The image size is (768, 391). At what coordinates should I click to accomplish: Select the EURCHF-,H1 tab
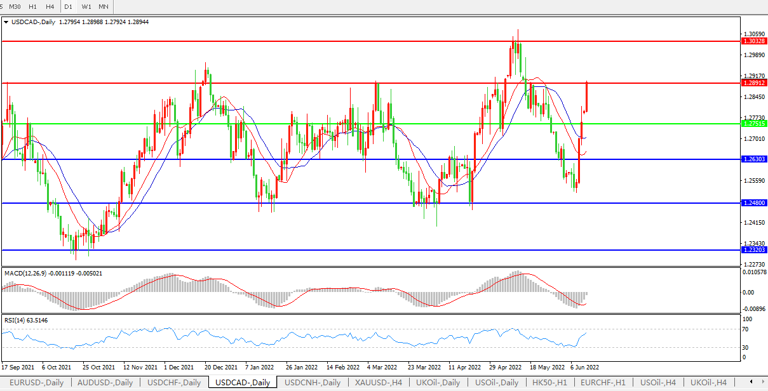click(x=603, y=383)
